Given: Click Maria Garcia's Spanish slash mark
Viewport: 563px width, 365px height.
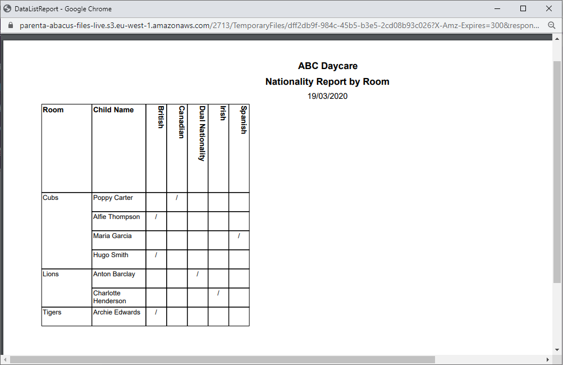Looking at the screenshot, I should [x=239, y=236].
